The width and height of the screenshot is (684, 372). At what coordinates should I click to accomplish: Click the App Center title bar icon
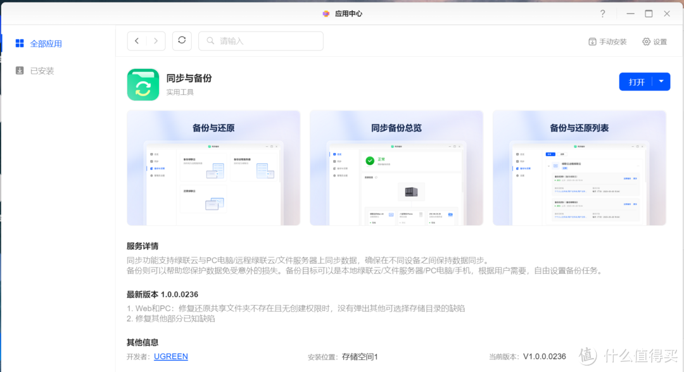326,13
